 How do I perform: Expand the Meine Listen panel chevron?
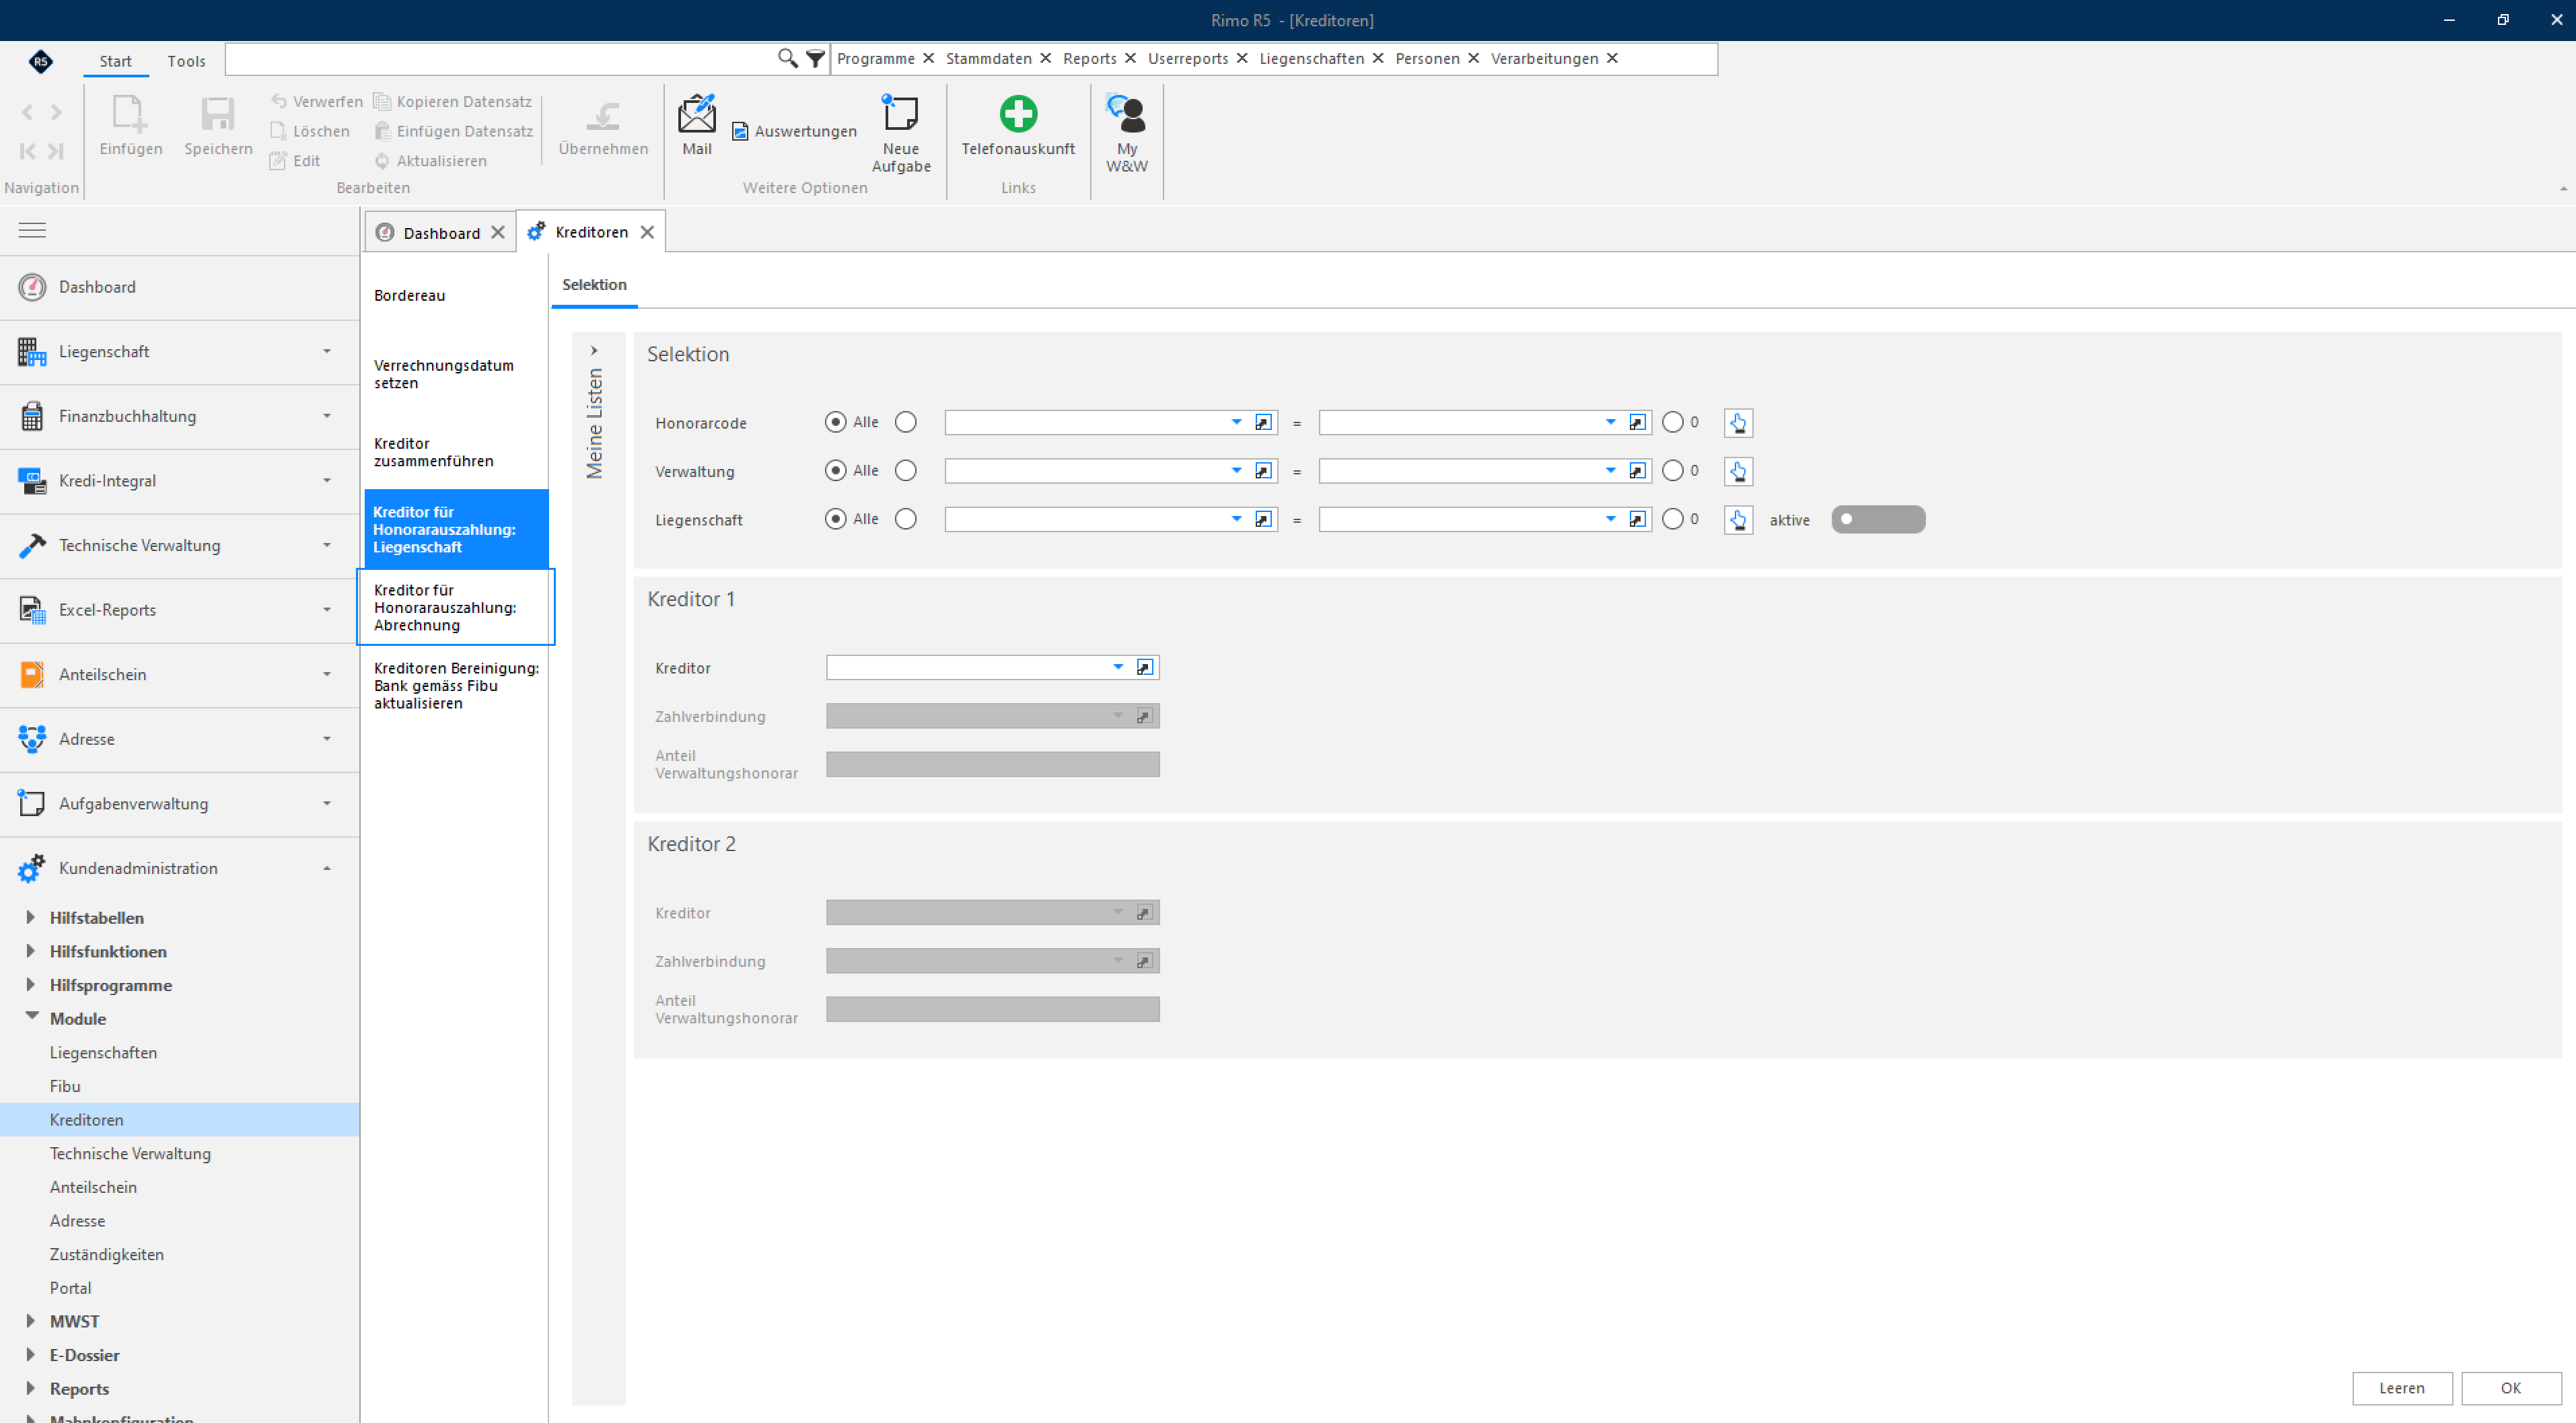click(x=594, y=351)
